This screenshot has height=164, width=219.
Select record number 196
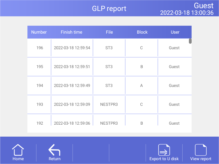coord(40,48)
